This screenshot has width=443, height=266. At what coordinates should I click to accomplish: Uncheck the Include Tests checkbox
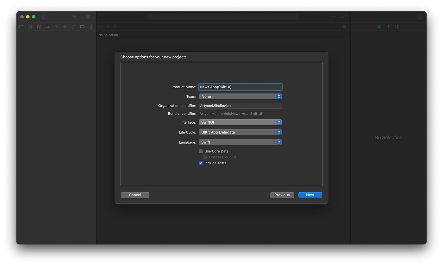click(x=201, y=163)
